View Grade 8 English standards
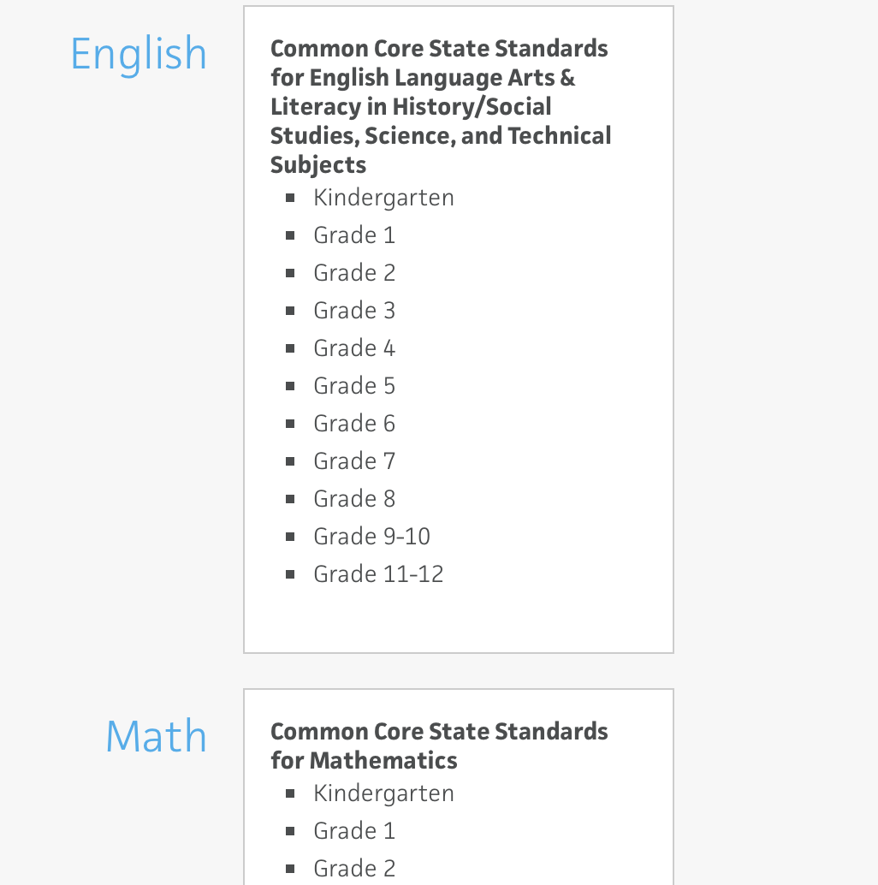Image resolution: width=878 pixels, height=885 pixels. (354, 499)
